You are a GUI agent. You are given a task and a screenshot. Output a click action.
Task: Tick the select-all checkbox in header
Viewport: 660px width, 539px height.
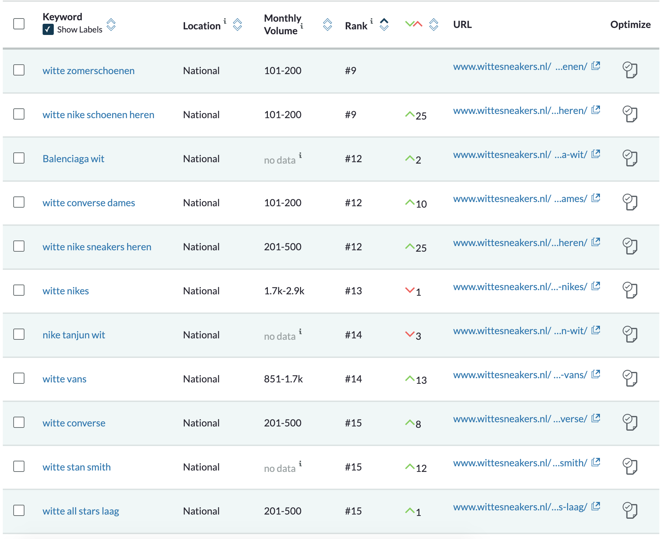(19, 24)
